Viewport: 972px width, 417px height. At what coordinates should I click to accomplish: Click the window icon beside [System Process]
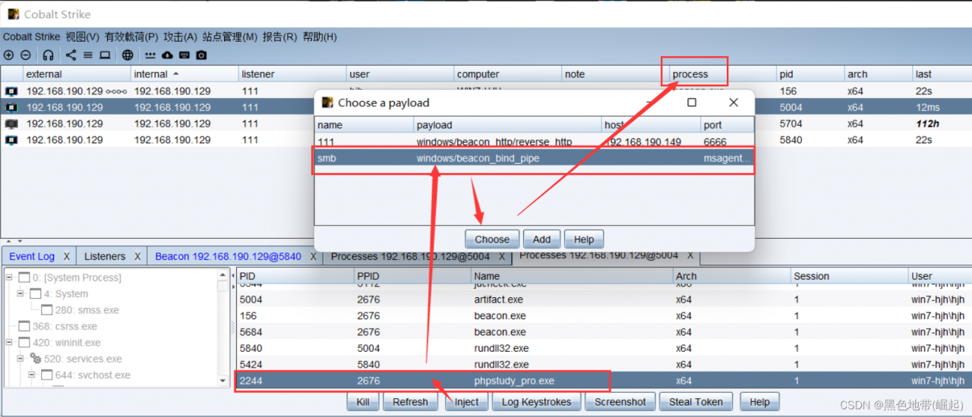24,277
